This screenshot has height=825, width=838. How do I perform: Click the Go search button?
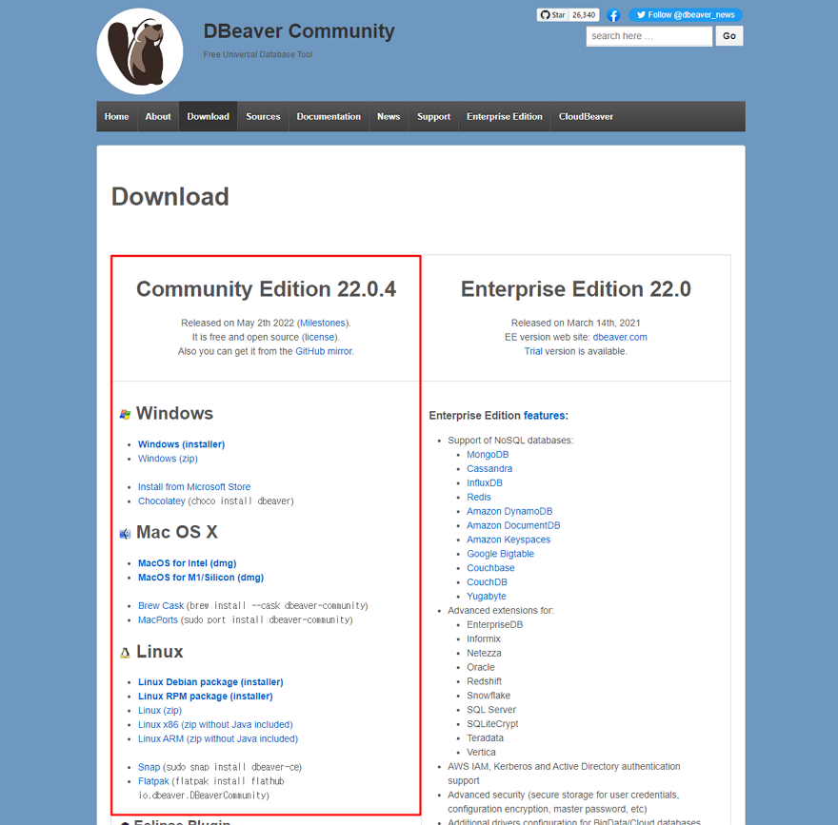(x=729, y=36)
